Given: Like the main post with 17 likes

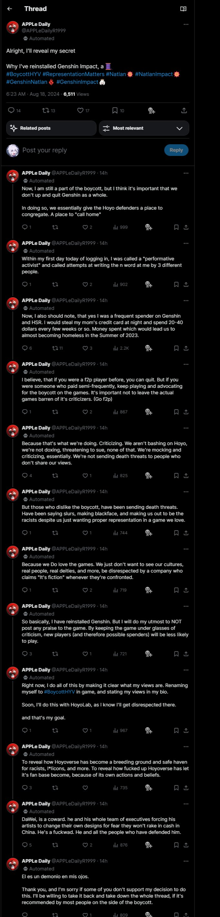Looking at the screenshot, I should pyautogui.click(x=81, y=110).
